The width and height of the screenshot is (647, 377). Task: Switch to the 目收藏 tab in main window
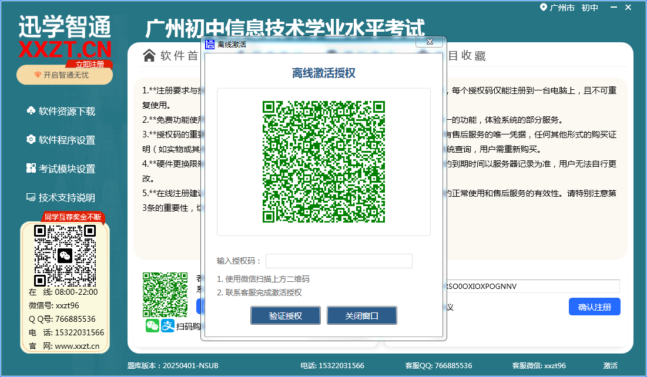(467, 56)
